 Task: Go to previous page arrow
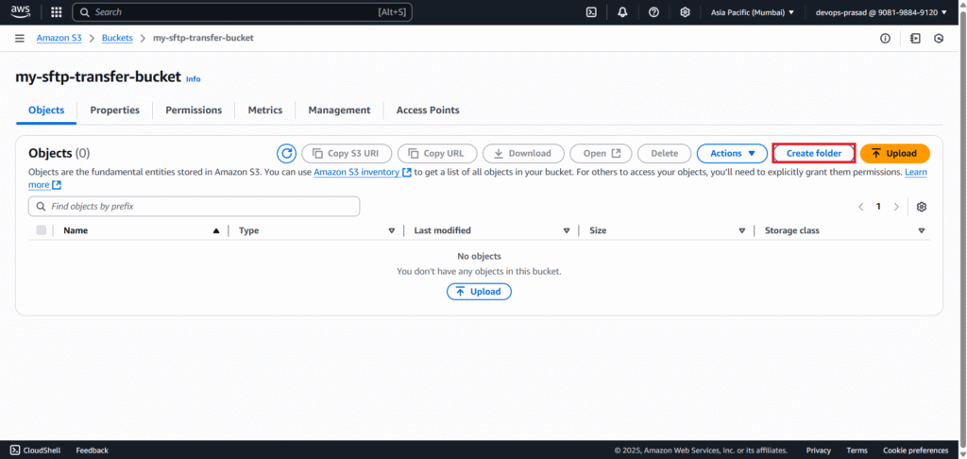tap(861, 207)
